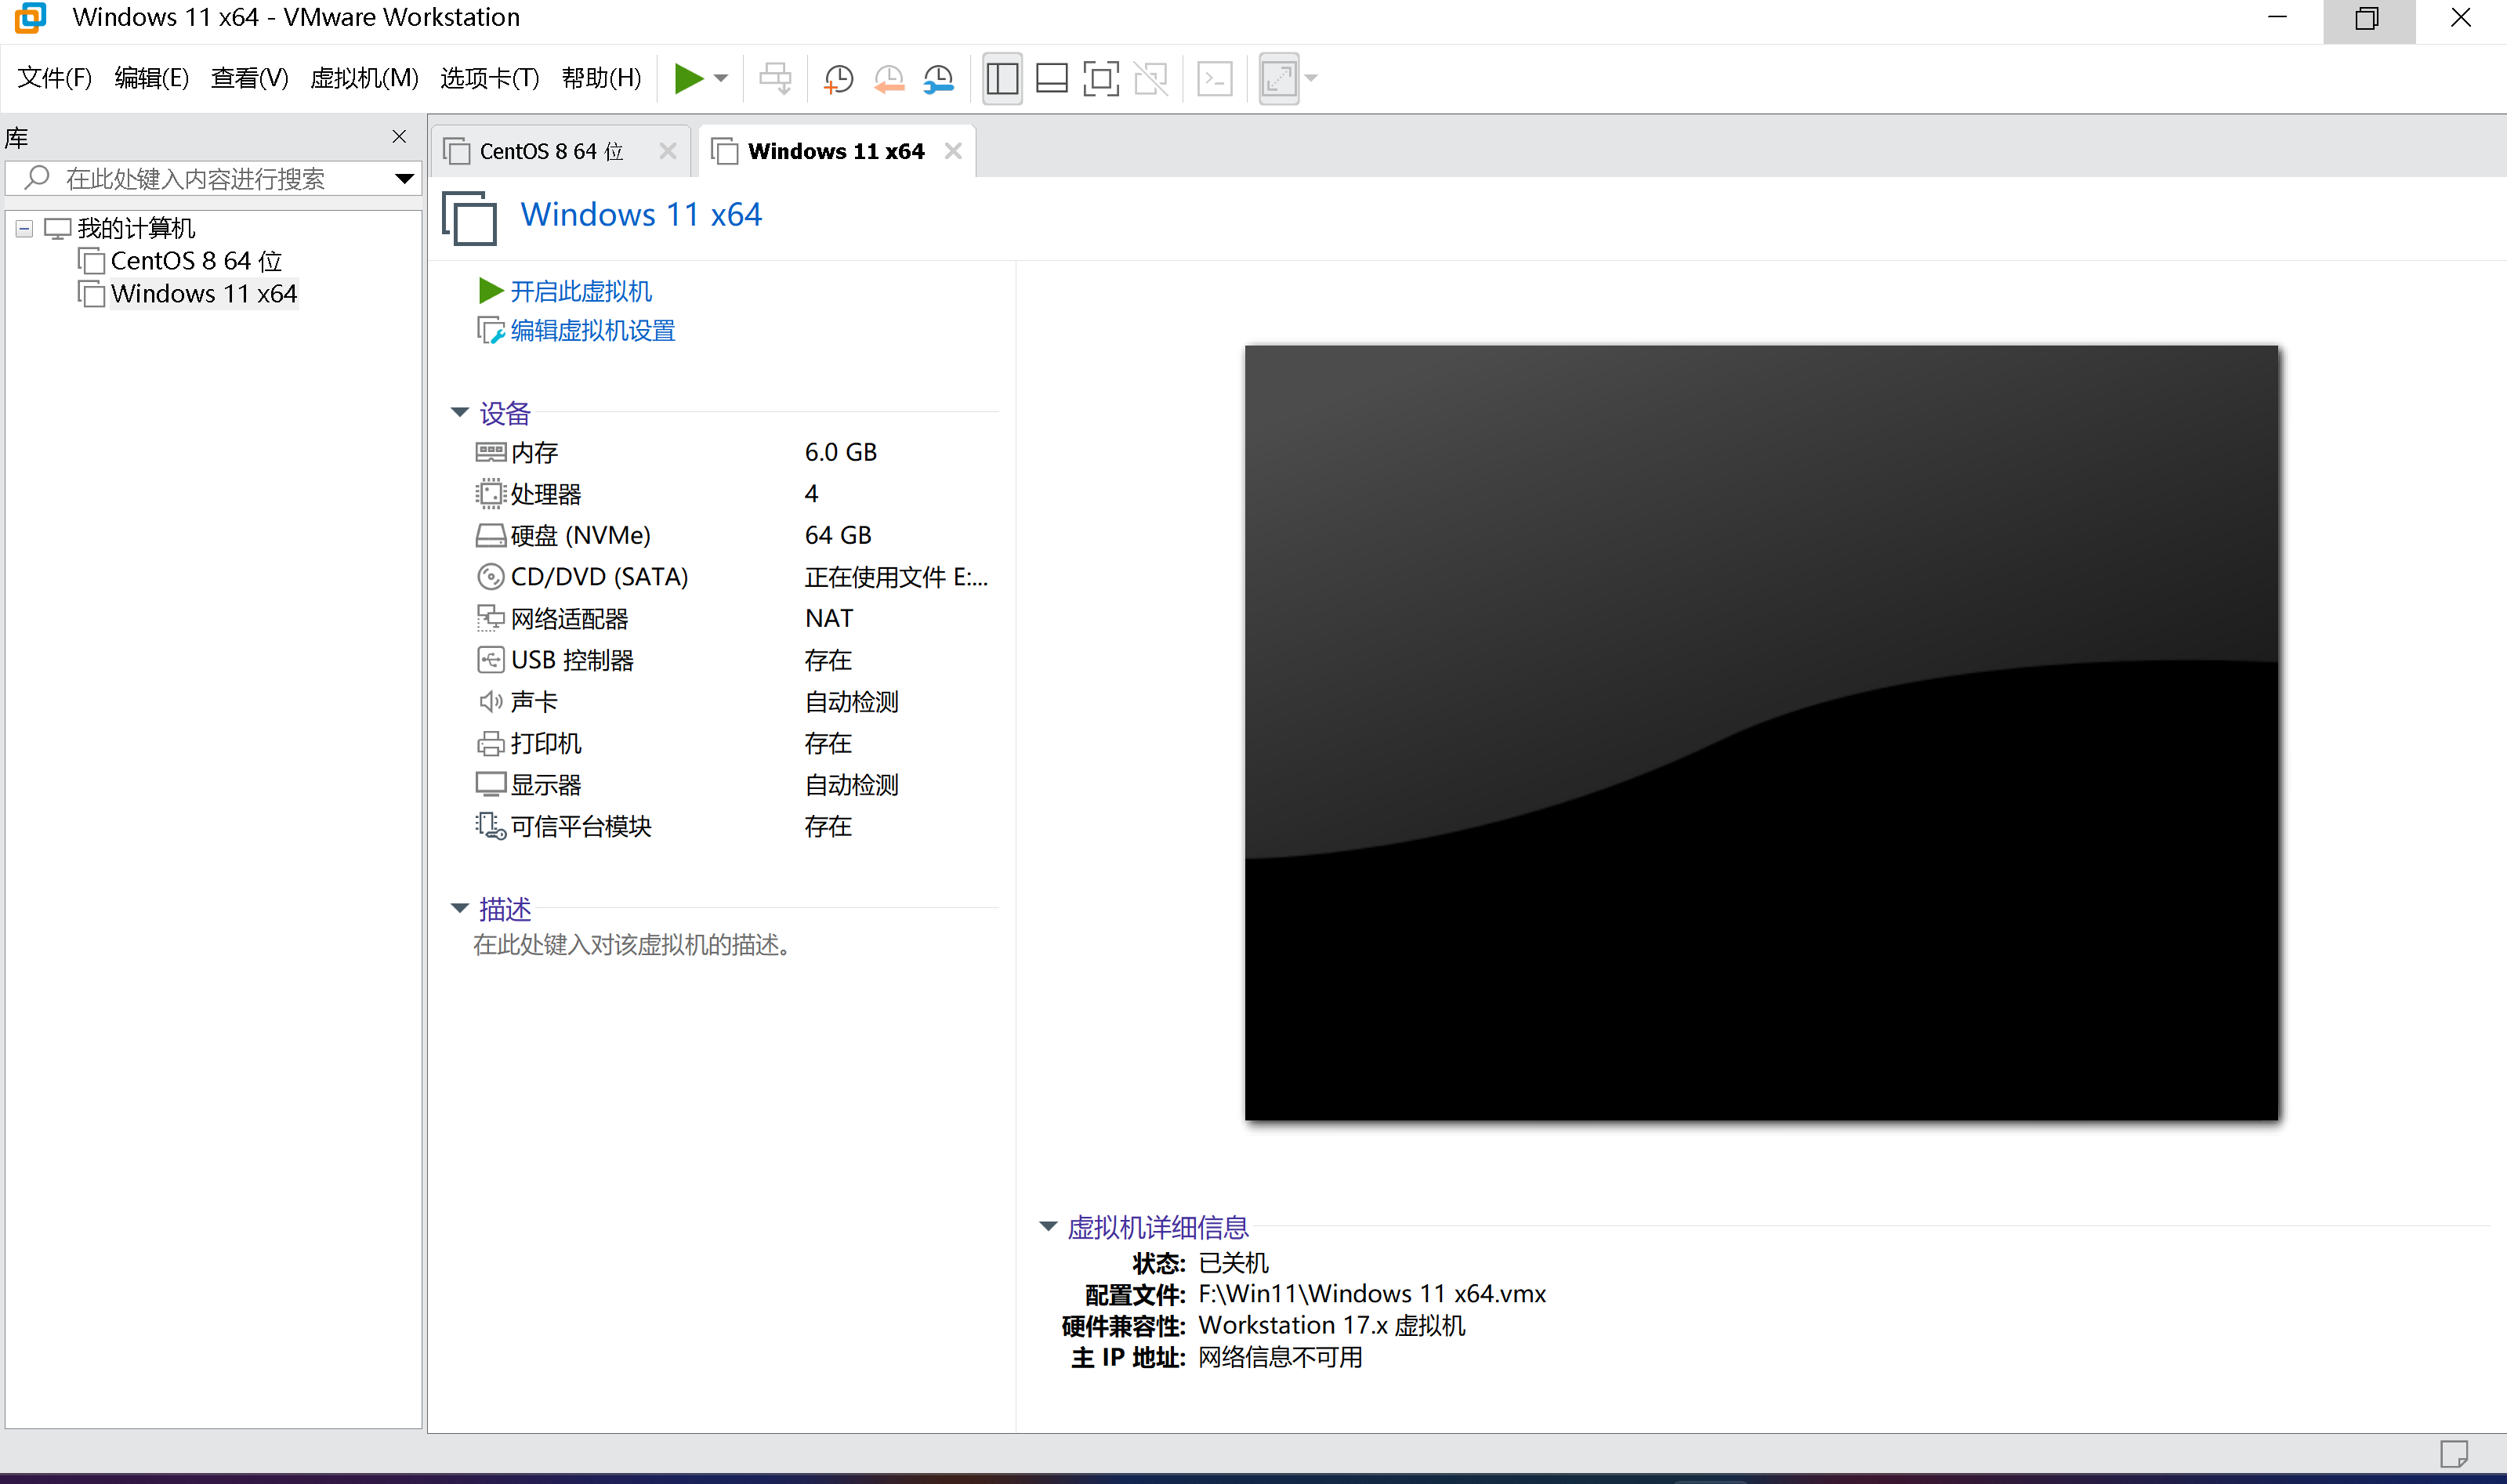The image size is (2507, 1484).
Task: Click the 64 GB disk size value
Action: pyautogui.click(x=838, y=535)
